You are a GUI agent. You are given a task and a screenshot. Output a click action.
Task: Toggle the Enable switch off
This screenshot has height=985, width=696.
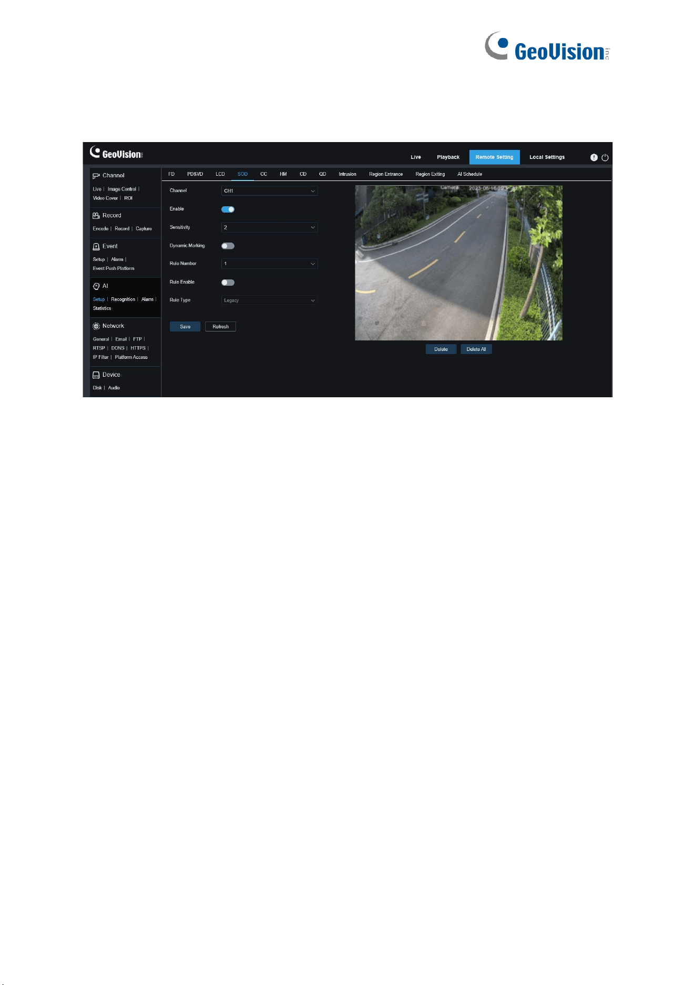(228, 209)
